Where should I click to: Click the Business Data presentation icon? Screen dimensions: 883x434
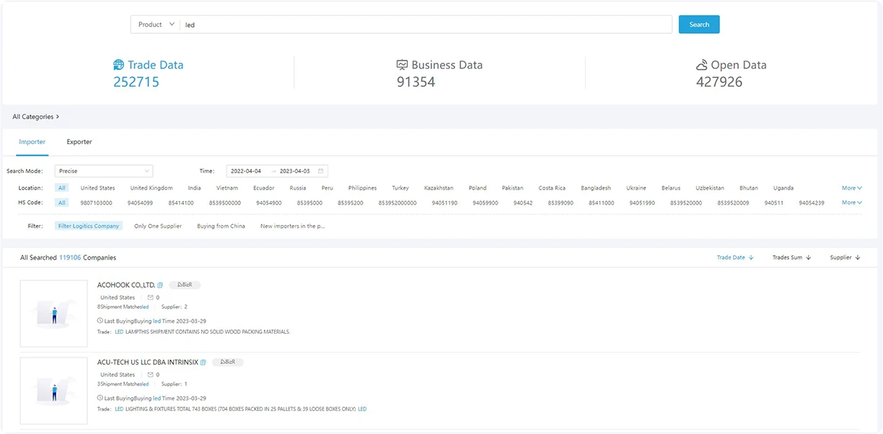point(403,65)
